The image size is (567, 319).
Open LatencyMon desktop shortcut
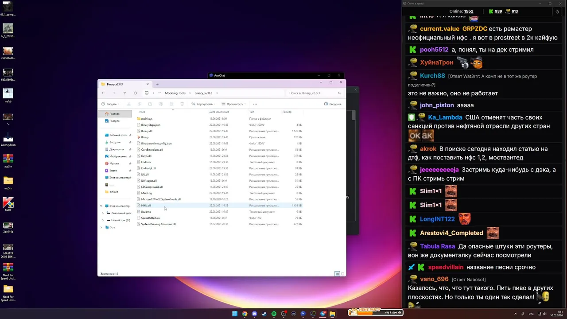click(8, 140)
